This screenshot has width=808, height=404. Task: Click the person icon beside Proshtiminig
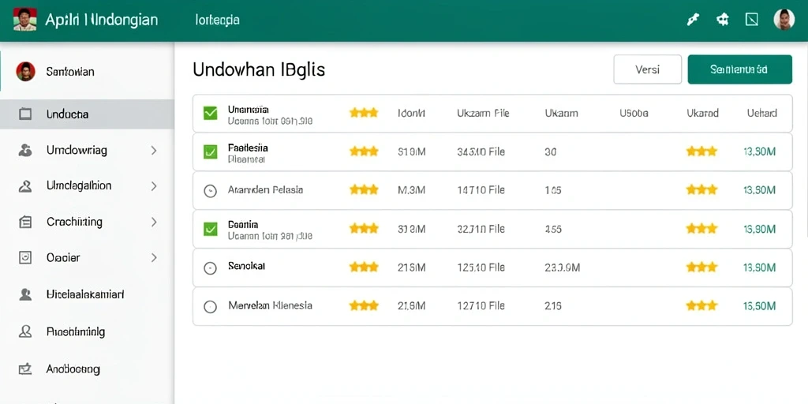click(x=25, y=332)
